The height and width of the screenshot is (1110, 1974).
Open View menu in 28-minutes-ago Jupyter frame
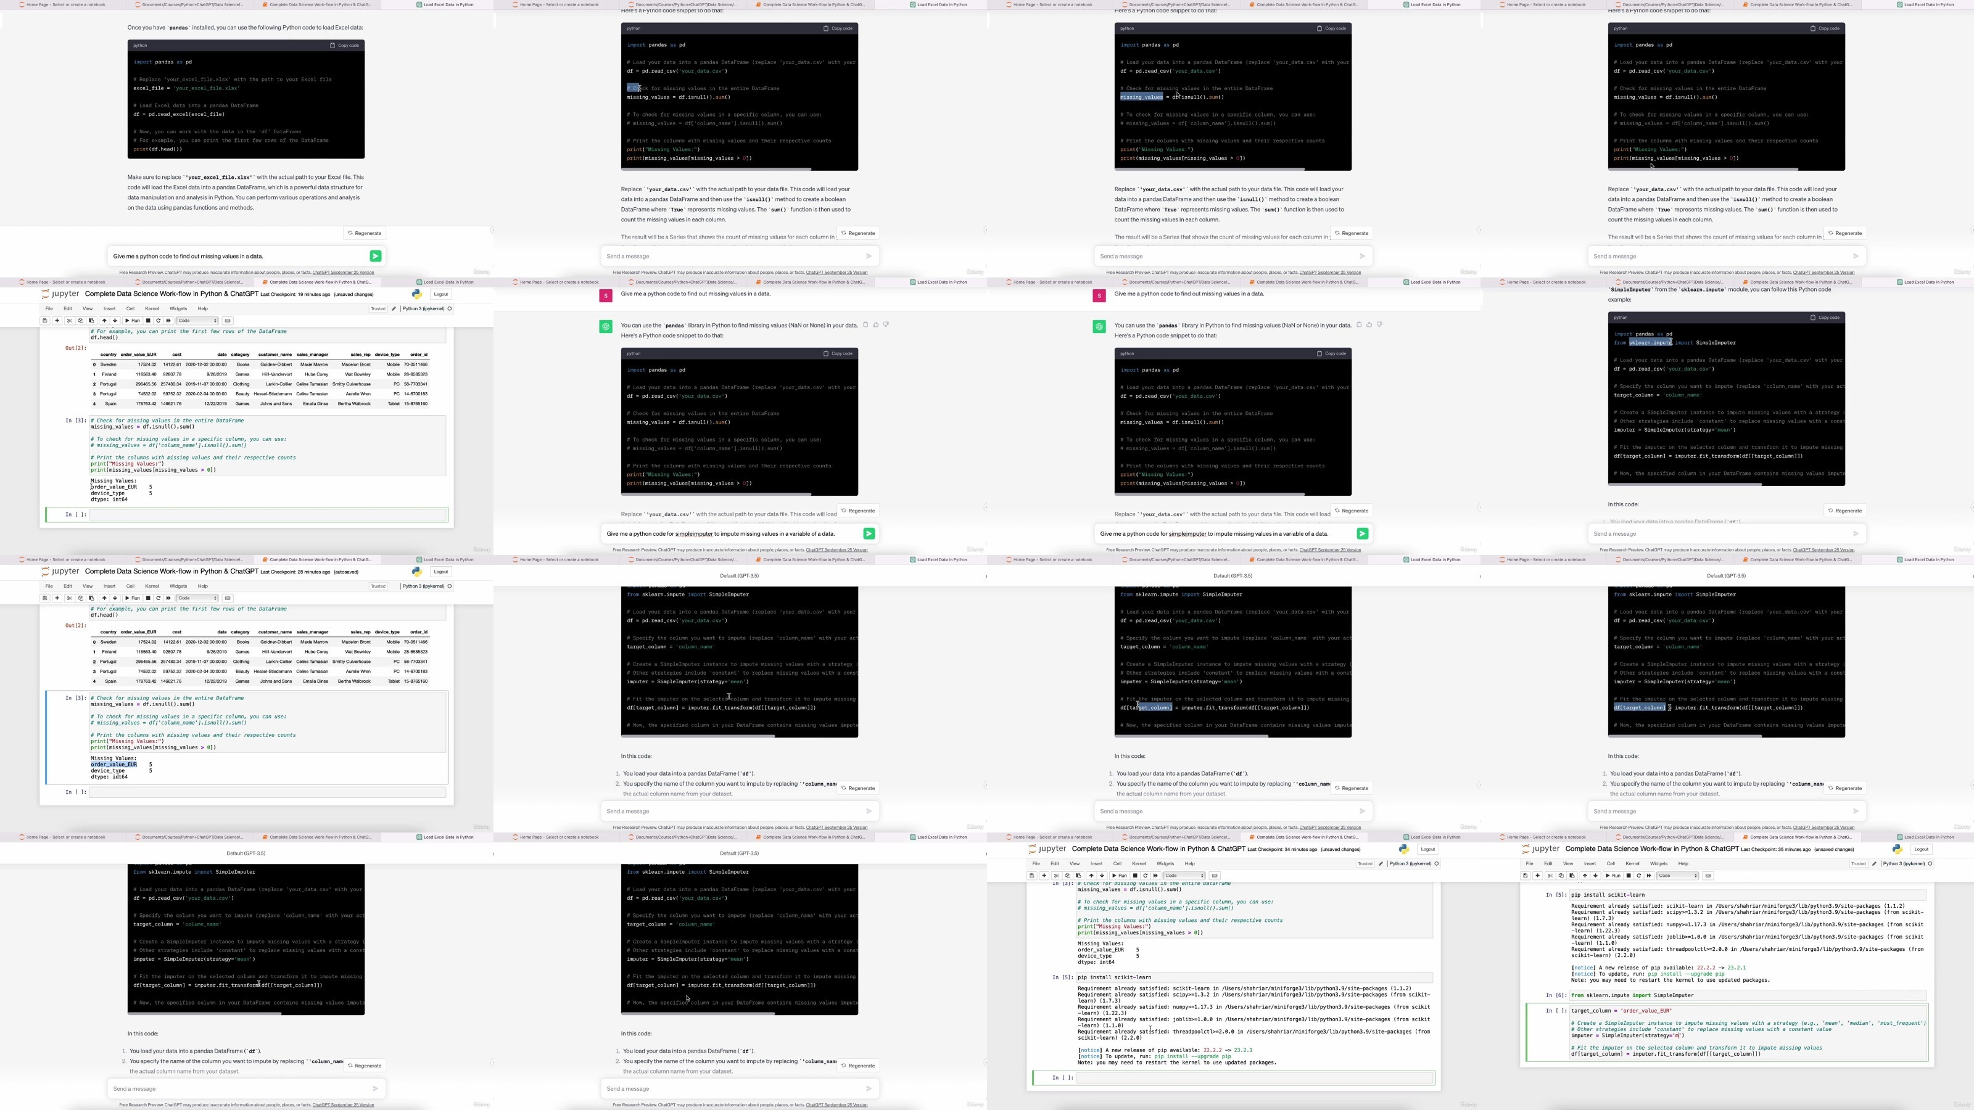88,586
